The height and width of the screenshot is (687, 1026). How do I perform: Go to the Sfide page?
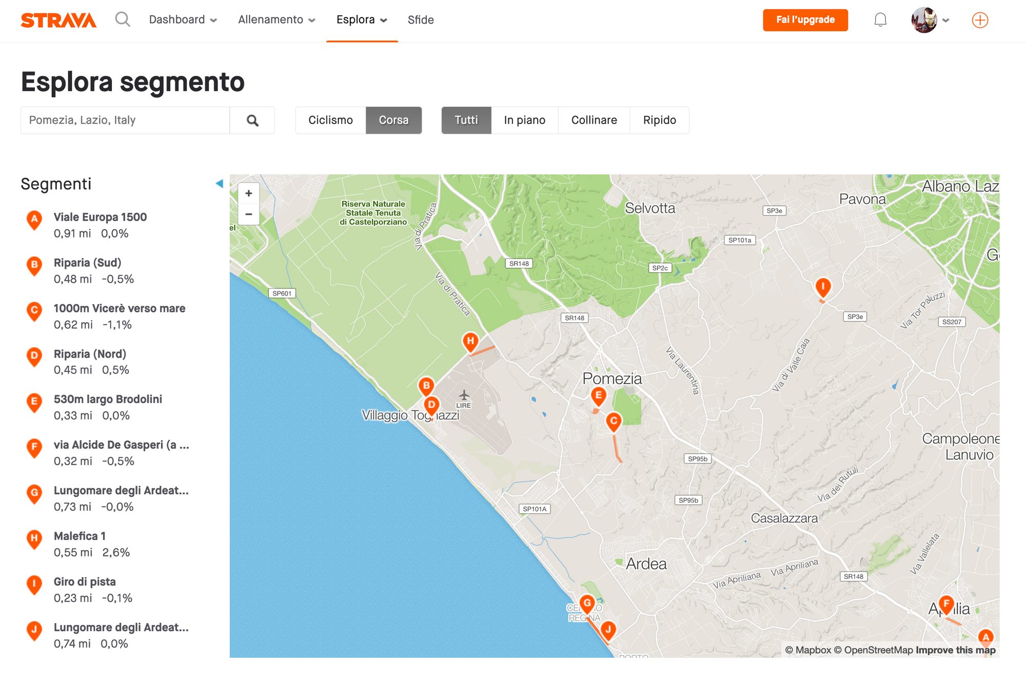(x=421, y=20)
